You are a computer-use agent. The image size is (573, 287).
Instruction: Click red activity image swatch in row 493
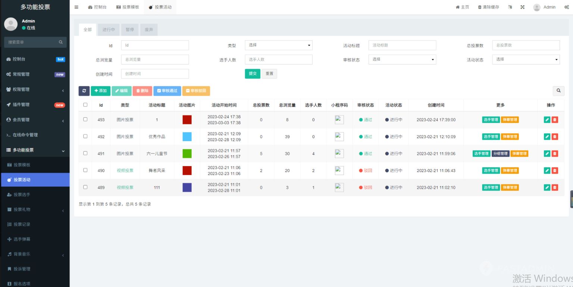coord(187,119)
